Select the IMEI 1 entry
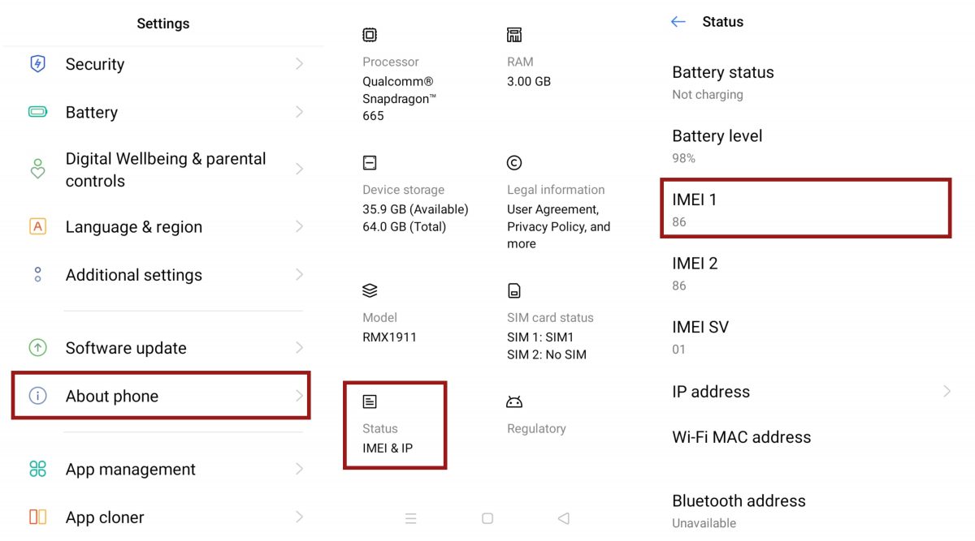The height and width of the screenshot is (541, 975). 805,208
